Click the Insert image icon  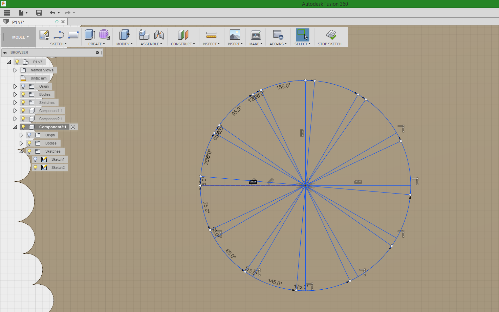tap(235, 35)
